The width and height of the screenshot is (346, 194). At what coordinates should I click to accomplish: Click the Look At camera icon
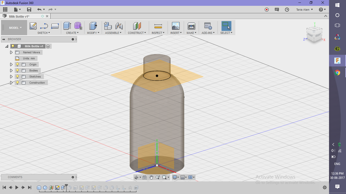pos(145,177)
